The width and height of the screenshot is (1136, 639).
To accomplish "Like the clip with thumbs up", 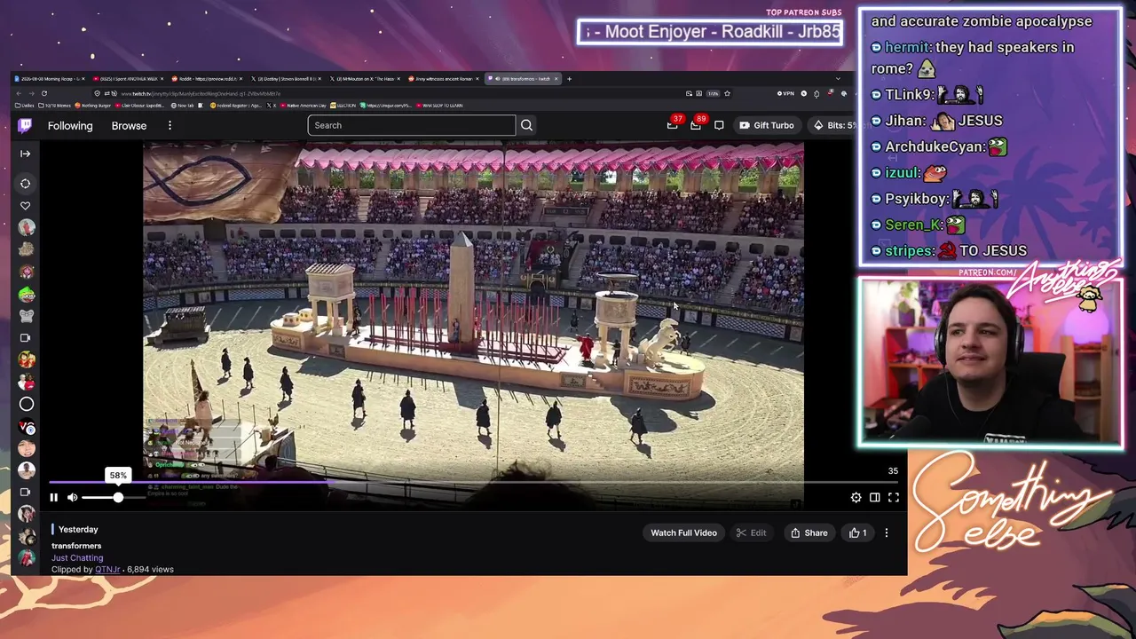I will [858, 532].
